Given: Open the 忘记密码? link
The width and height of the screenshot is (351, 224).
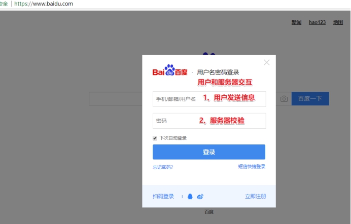Looking at the screenshot, I should point(163,167).
